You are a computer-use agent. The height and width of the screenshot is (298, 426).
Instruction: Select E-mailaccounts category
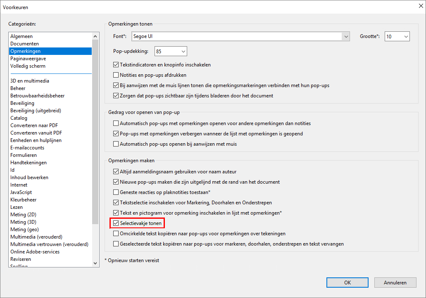tap(50, 148)
